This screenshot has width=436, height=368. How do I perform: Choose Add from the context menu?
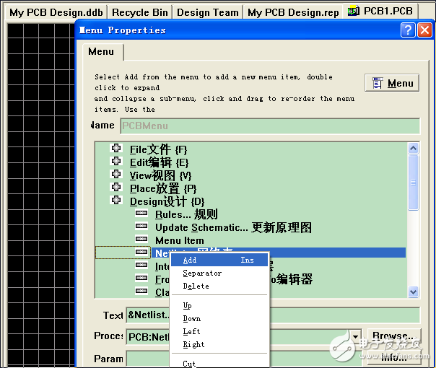click(190, 260)
